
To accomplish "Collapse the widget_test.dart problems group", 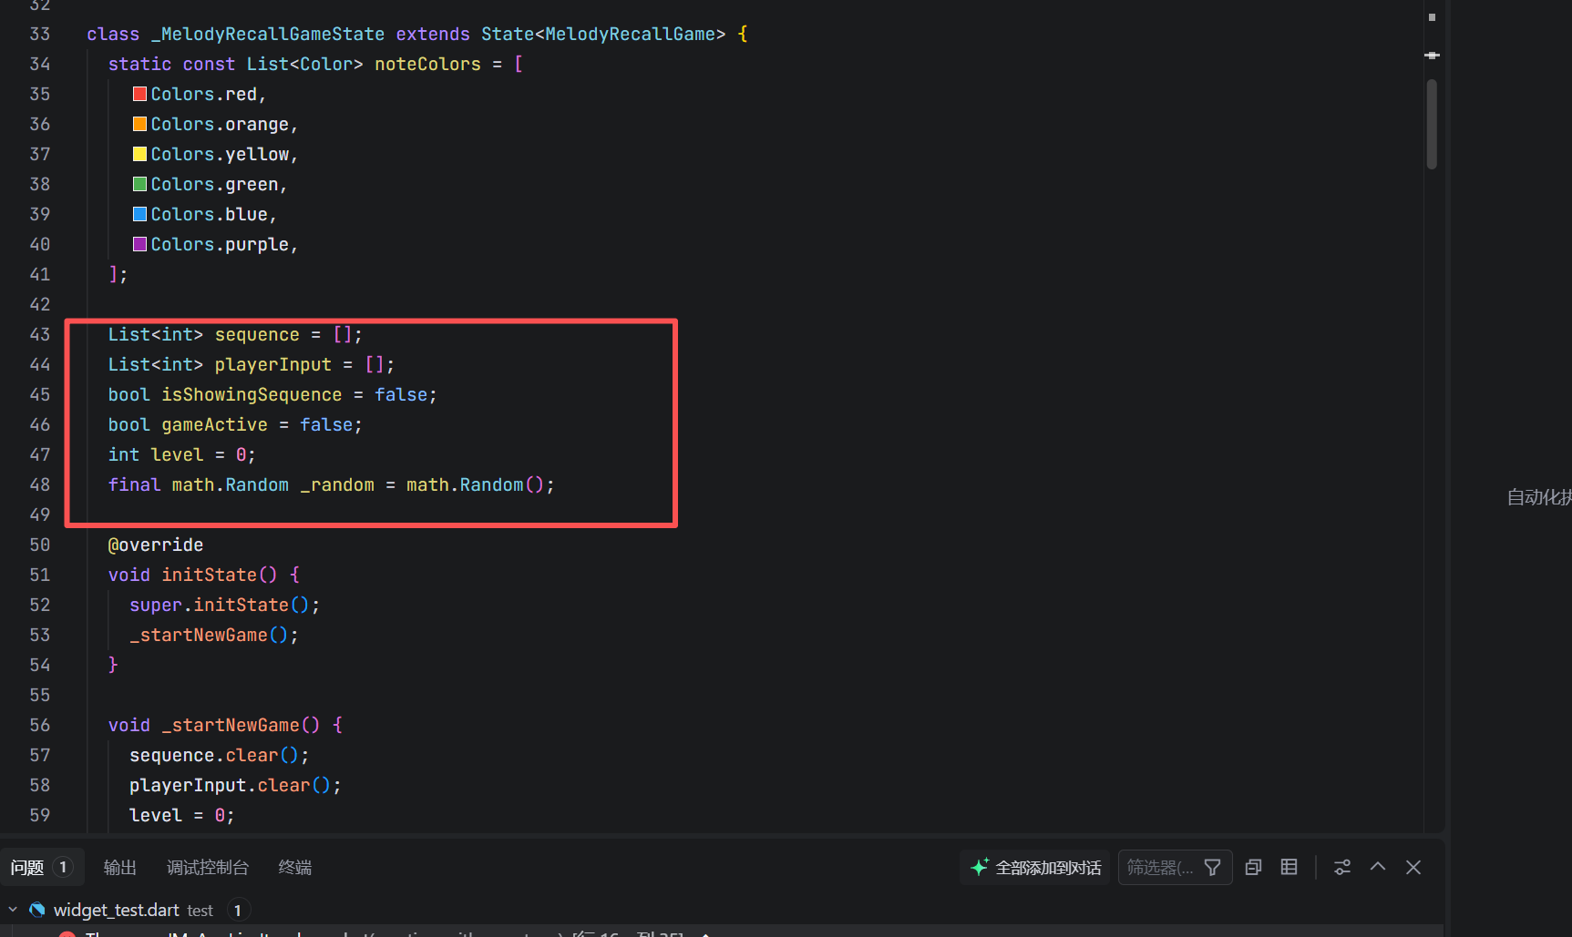I will coord(13,910).
